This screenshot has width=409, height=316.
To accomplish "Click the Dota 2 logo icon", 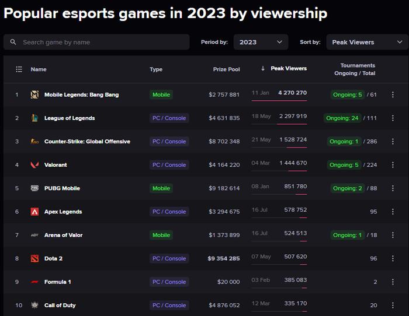I will point(34,258).
